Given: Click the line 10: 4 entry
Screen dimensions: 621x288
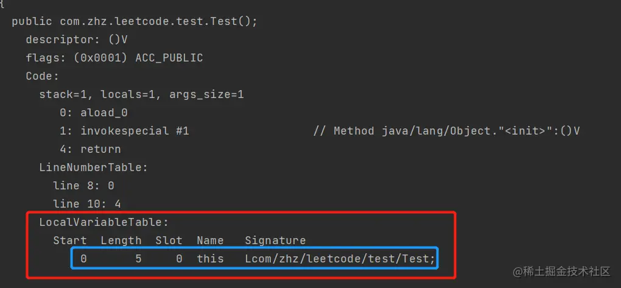Looking at the screenshot, I should tap(87, 204).
